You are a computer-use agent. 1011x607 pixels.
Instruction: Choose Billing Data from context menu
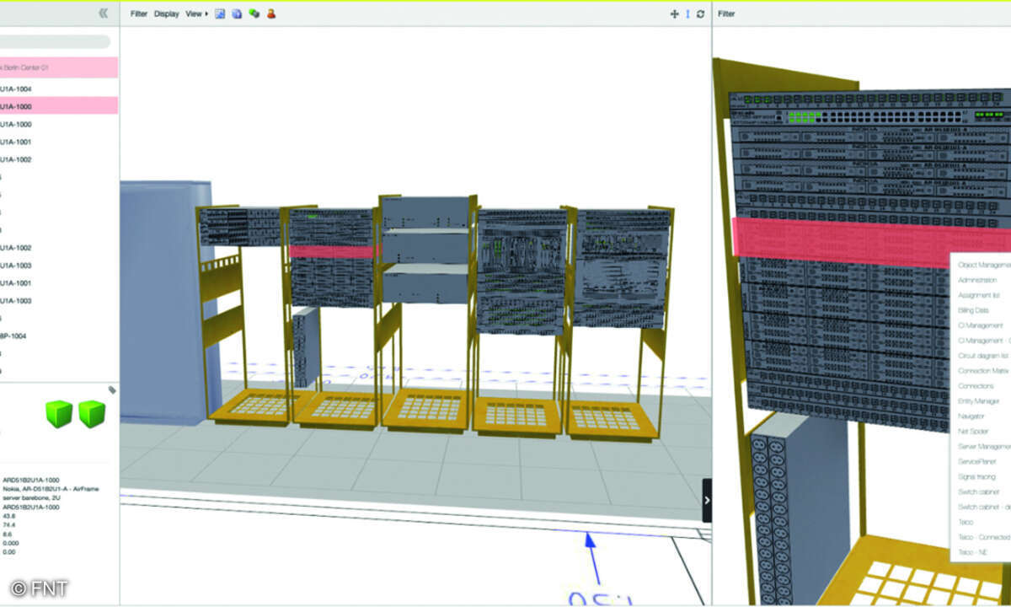coord(974,310)
